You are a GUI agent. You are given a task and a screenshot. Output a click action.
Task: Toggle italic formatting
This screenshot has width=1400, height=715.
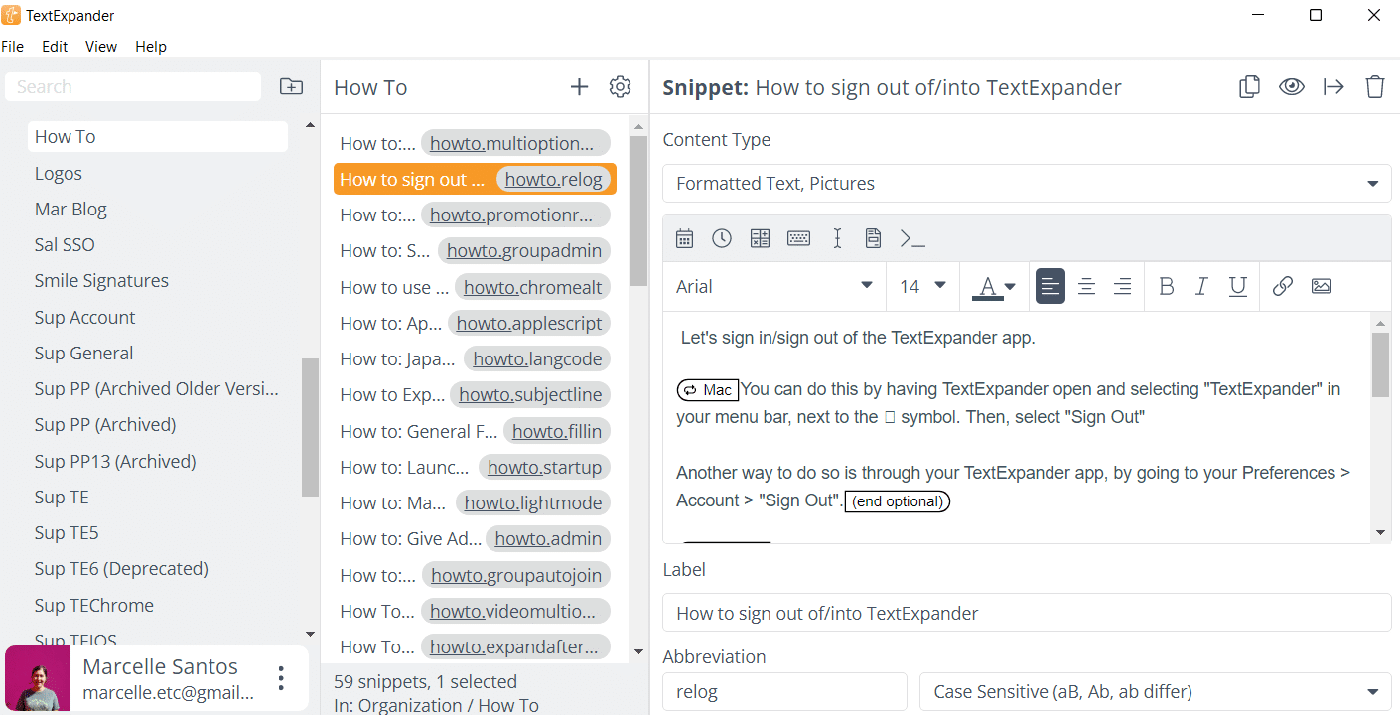pyautogui.click(x=1201, y=286)
